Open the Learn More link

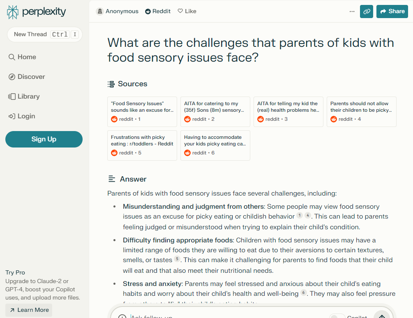[x=29, y=310]
